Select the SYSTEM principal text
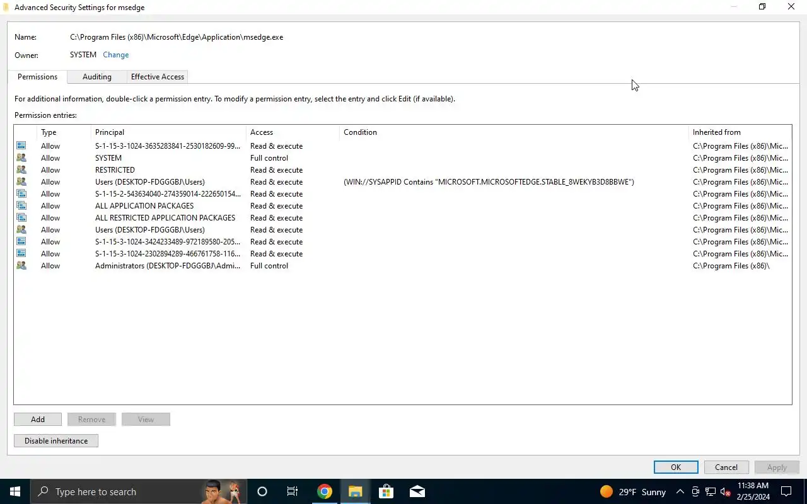The image size is (807, 504). [x=108, y=158]
